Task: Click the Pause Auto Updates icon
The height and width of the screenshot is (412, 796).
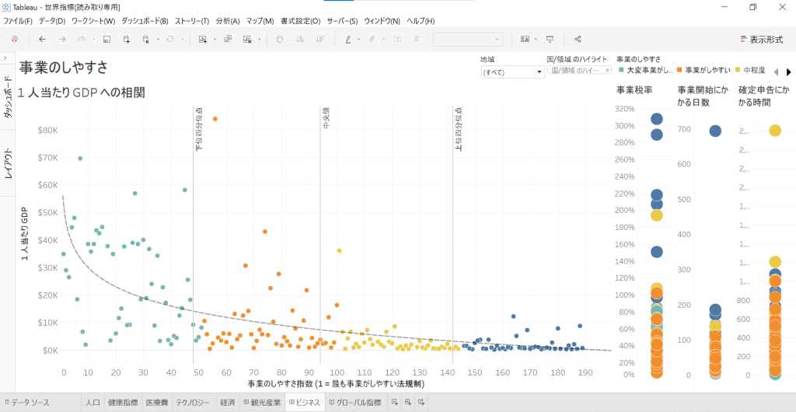Action: pos(146,39)
